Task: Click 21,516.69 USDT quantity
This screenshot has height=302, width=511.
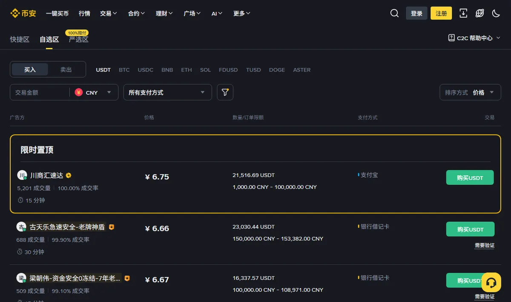Action: tap(254, 175)
